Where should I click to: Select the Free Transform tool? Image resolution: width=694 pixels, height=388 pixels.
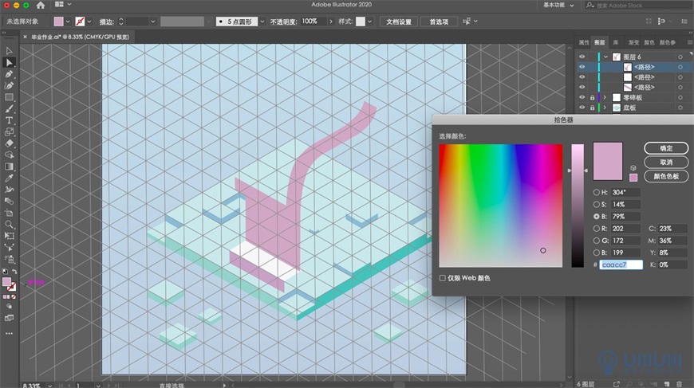tap(9, 236)
